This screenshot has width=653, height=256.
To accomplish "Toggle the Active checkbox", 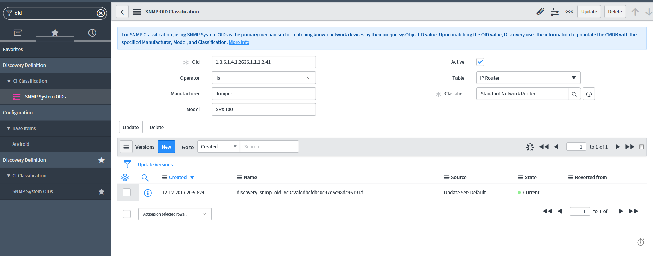I will (480, 62).
